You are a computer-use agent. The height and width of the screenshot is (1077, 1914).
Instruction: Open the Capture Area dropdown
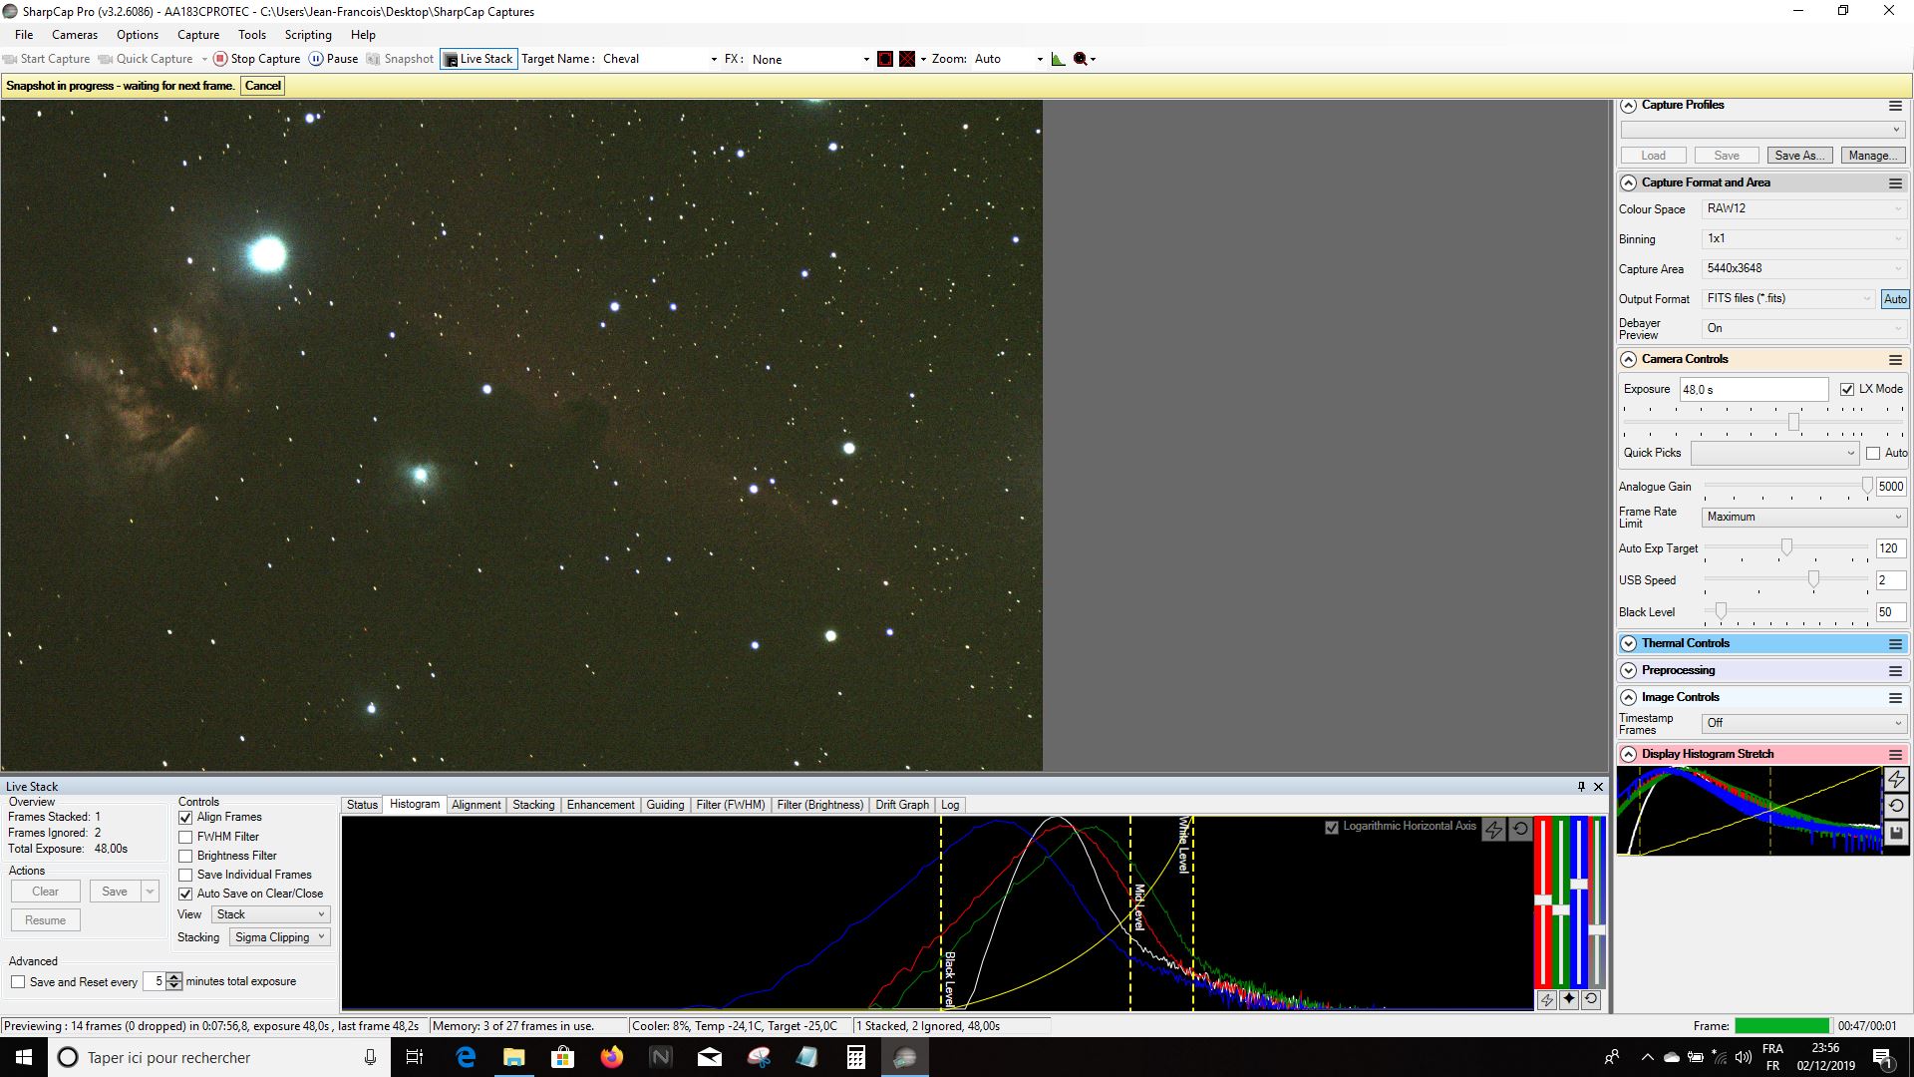(x=1803, y=269)
